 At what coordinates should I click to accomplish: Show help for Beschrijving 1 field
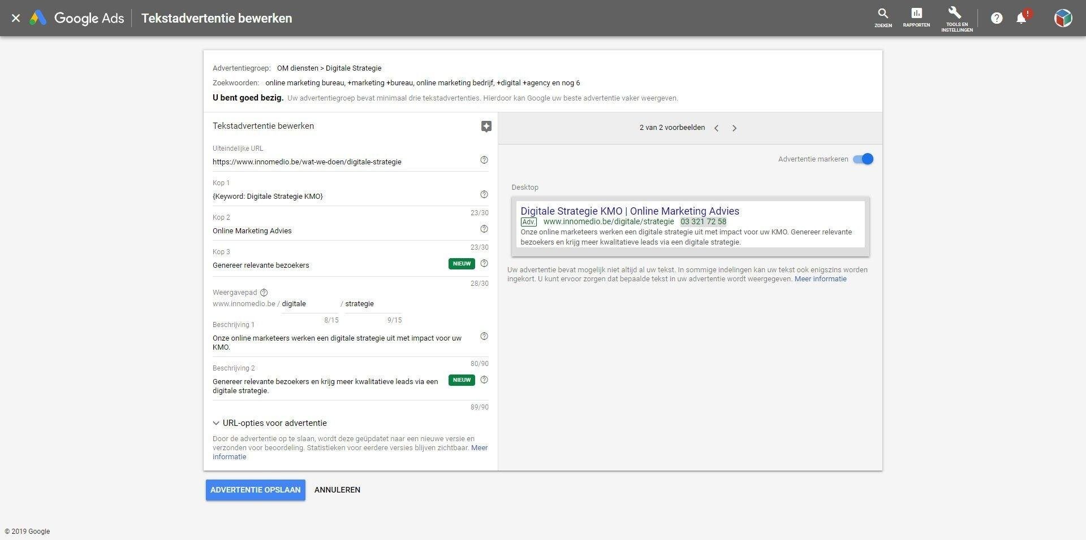484,336
